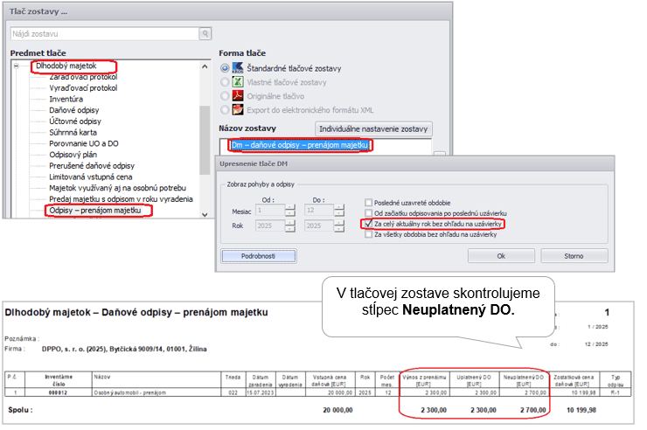Choose Daňové odpisy from the report tree

point(74,109)
